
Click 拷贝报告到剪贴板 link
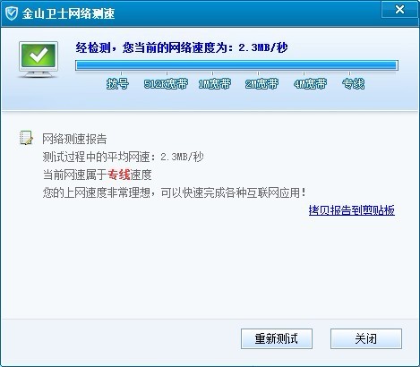point(352,210)
